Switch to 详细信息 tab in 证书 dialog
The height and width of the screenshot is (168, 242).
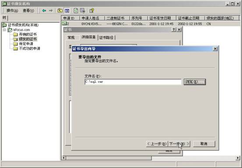88,37
